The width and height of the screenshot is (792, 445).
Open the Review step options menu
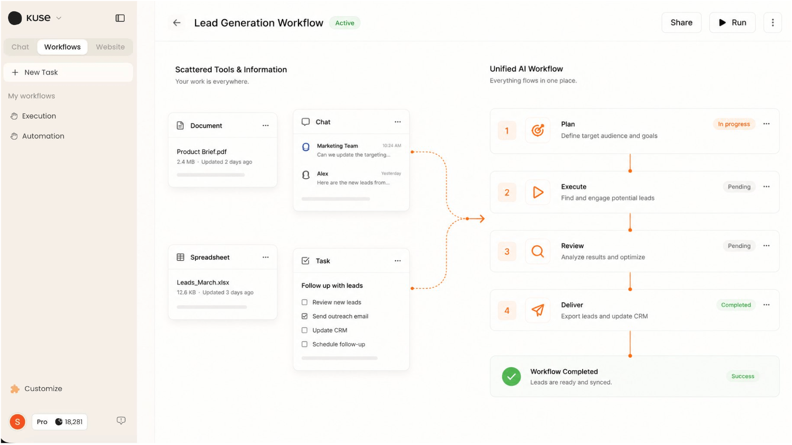(767, 246)
